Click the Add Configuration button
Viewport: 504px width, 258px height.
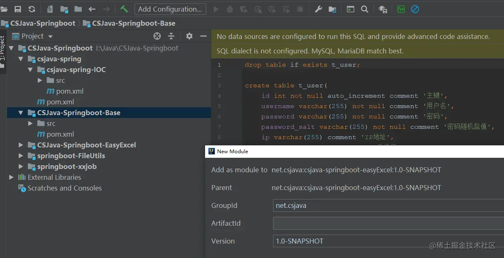click(170, 9)
